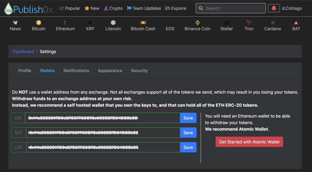Screen dimensions: 312x172
Task: Select the EOS icon
Action: (x=170, y=22)
